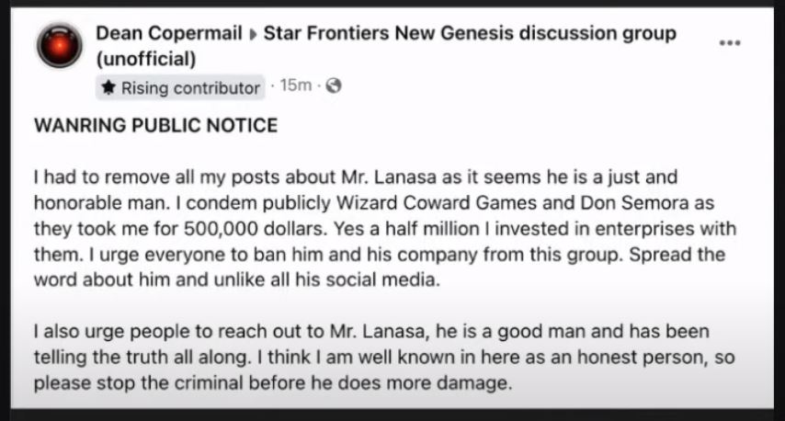
Task: Open the 15m post timestamp
Action: (x=296, y=85)
